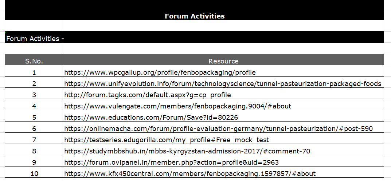Open the studymbbshub.in comment link
The width and height of the screenshot is (391, 181).
pos(187,151)
